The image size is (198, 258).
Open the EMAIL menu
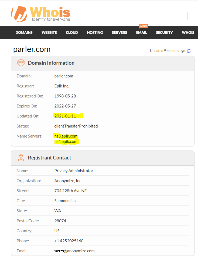(141, 32)
